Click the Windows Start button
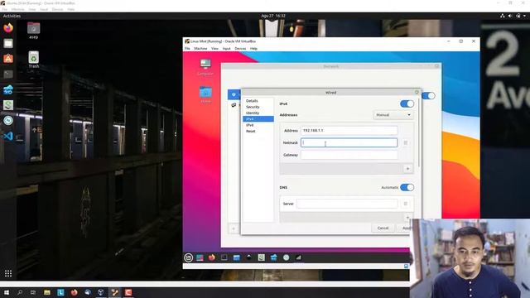 point(7,292)
